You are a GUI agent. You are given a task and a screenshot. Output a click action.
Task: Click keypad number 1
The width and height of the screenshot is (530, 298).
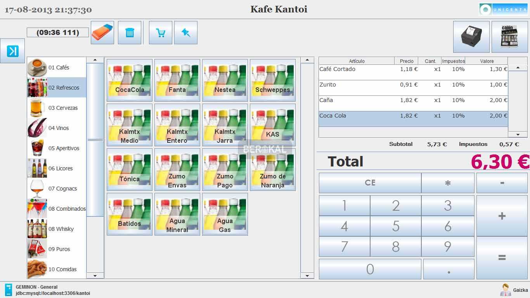[345, 206]
